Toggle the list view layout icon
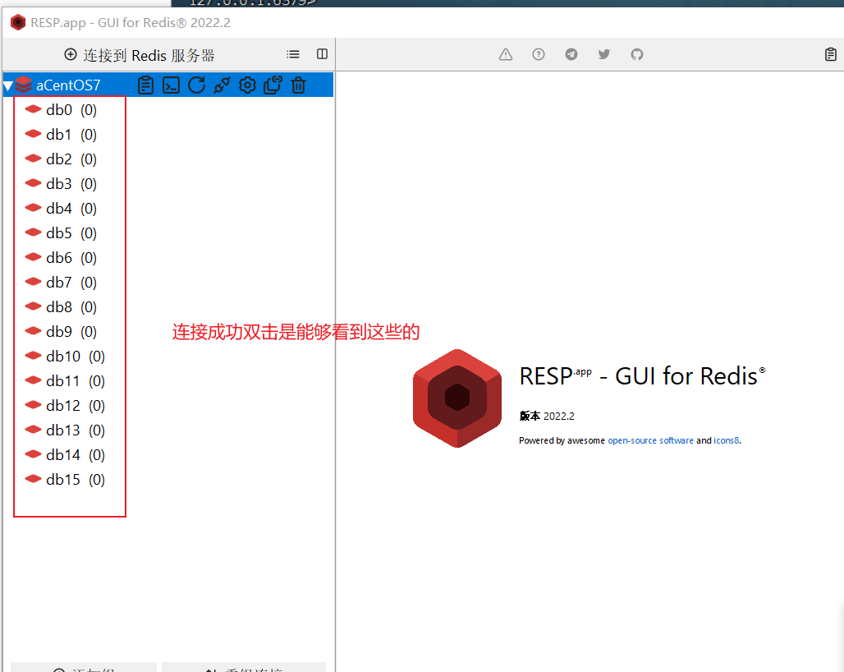844x672 pixels. pyautogui.click(x=293, y=54)
